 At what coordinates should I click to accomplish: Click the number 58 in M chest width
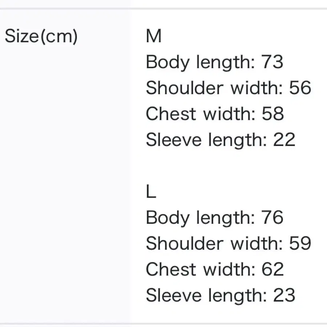[x=273, y=114]
